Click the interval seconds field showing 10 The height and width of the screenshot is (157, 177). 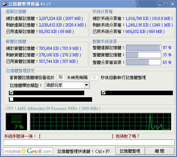click(x=94, y=77)
